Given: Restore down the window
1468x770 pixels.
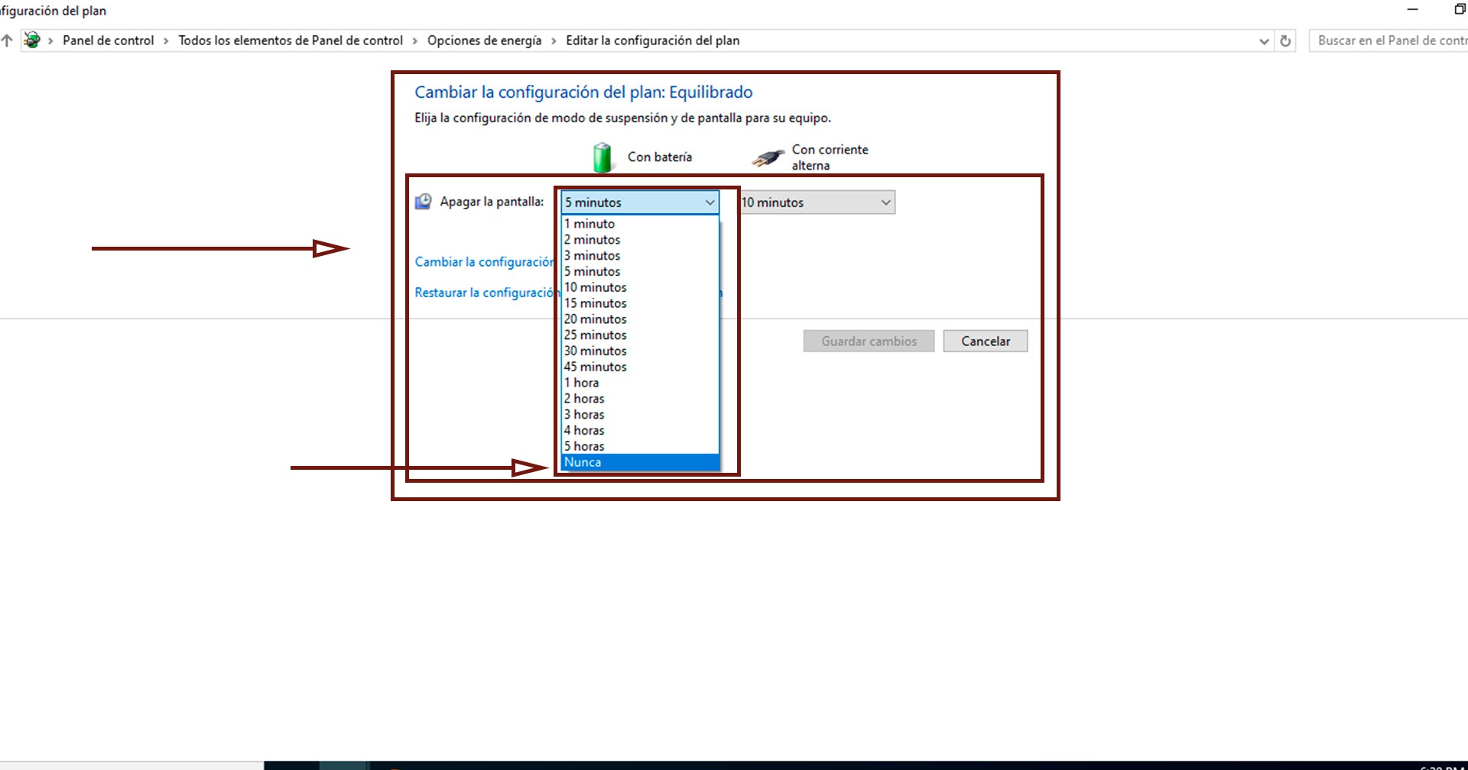Looking at the screenshot, I should coord(1459,10).
